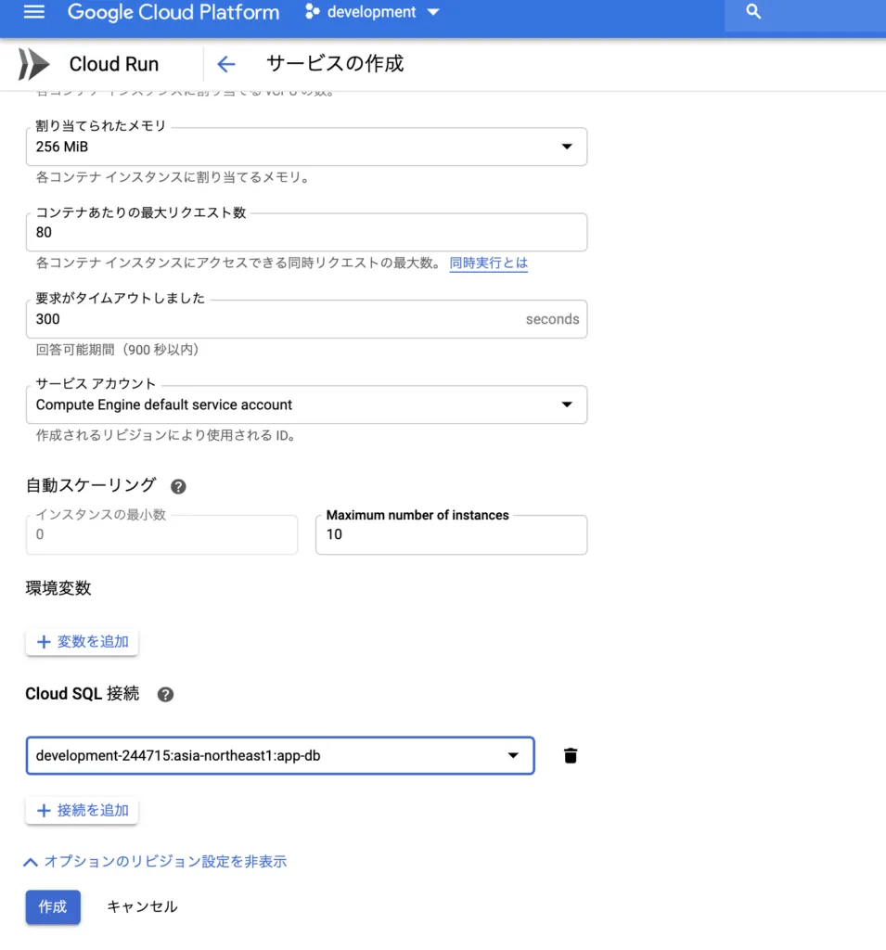Screen dimensions: 886x950
Task: Collapse オプションのリビジョン設定を非表示
Action: click(155, 862)
